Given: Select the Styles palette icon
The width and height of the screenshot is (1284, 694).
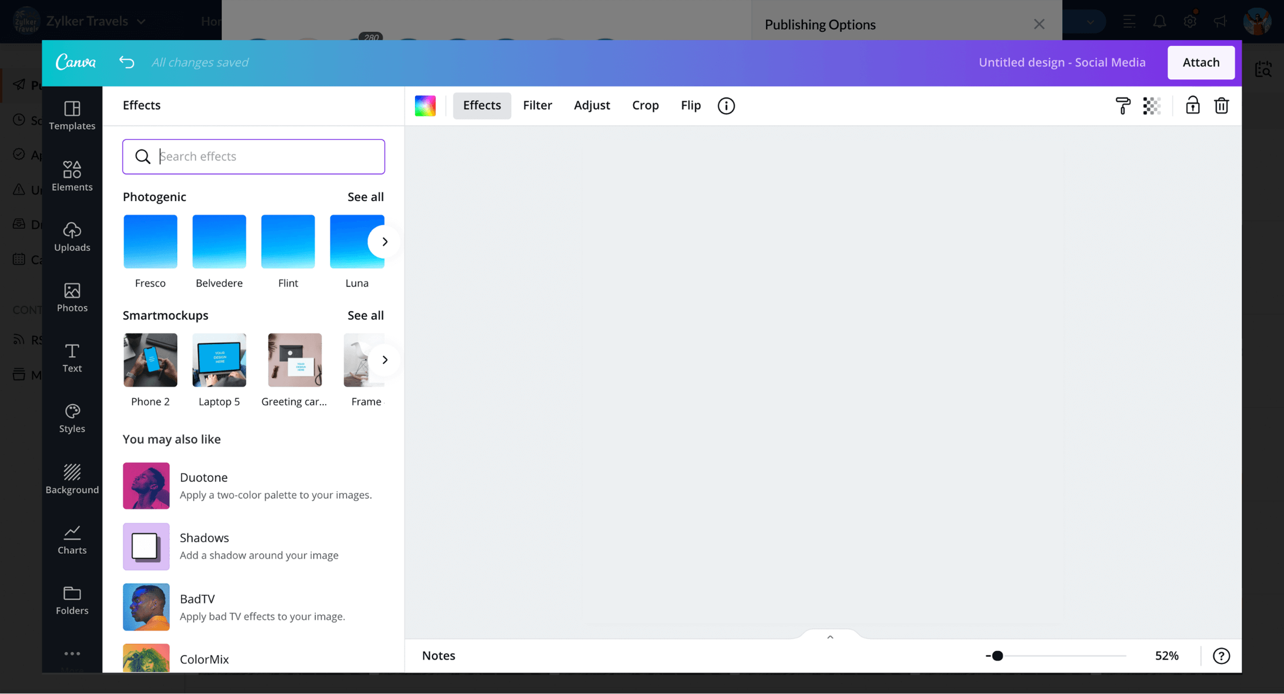Looking at the screenshot, I should click(72, 418).
